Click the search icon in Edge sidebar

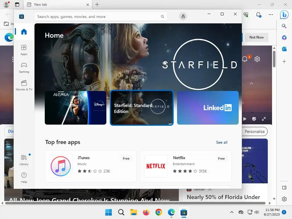tap(284, 26)
